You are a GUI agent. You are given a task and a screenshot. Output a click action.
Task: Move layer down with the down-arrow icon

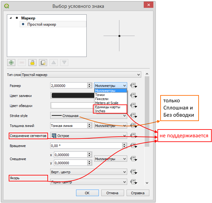pyautogui.click(x=64, y=62)
